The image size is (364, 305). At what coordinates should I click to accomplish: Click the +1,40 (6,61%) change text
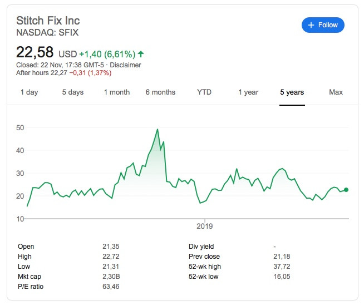tap(107, 55)
